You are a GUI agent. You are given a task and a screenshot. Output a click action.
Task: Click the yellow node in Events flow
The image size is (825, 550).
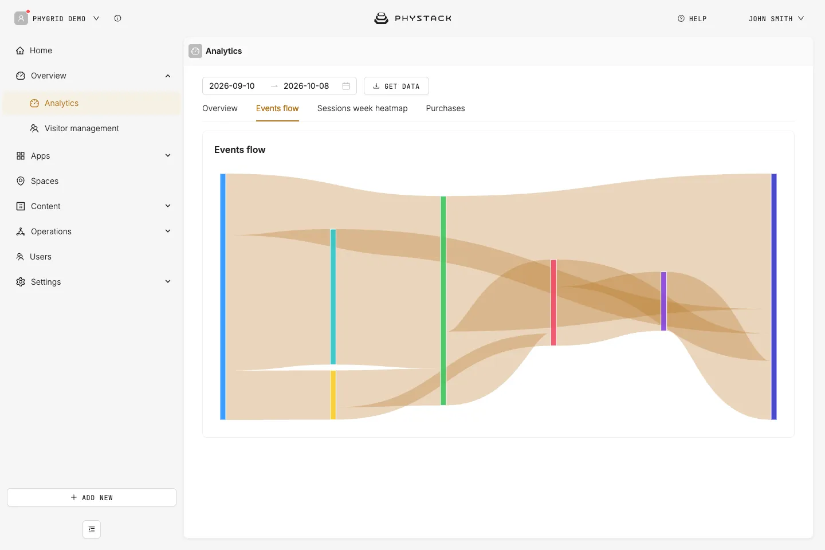coord(333,395)
